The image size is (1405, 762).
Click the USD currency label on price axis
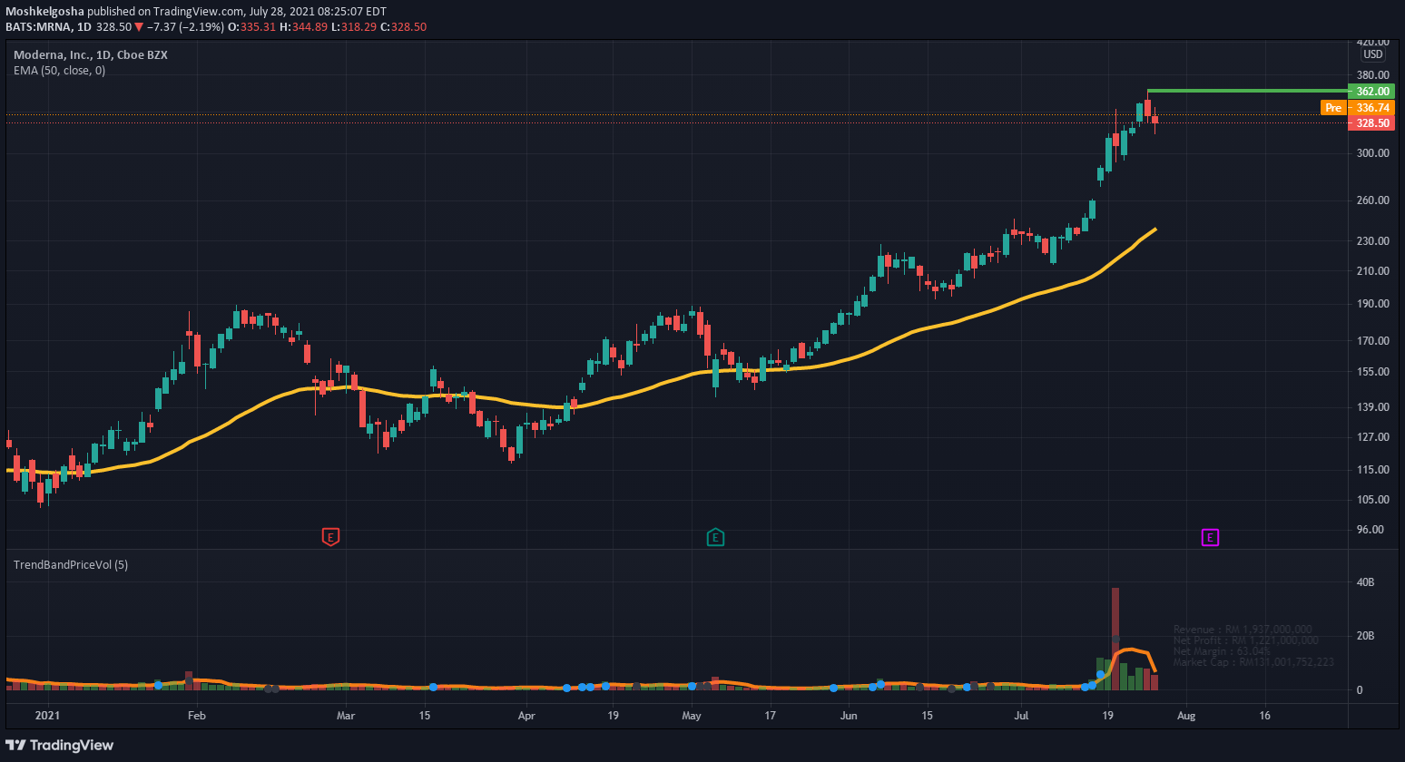click(1373, 54)
